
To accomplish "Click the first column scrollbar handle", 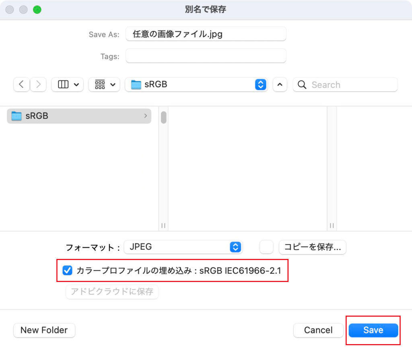I will tap(164, 117).
